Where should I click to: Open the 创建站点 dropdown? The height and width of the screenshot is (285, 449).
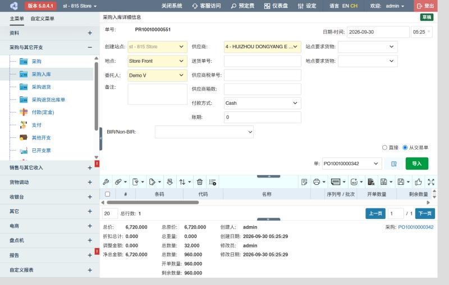[158, 46]
